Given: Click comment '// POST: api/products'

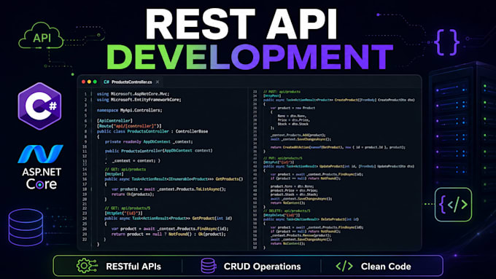Looking at the screenshot, I should [282, 92].
